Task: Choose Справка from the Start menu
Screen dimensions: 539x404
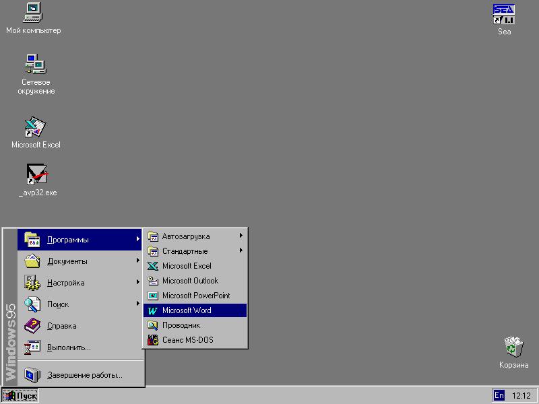Action: coord(80,326)
